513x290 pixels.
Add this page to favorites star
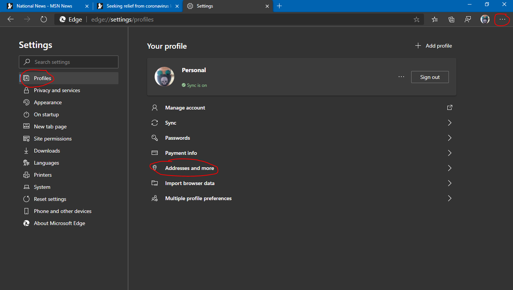(416, 19)
